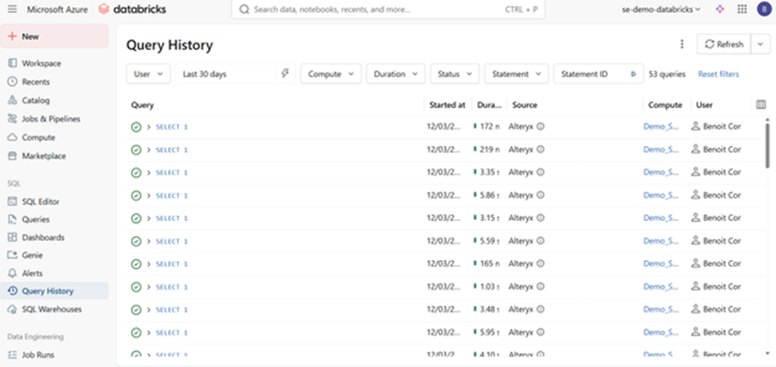Click the New button
776x367 pixels.
[55, 36]
